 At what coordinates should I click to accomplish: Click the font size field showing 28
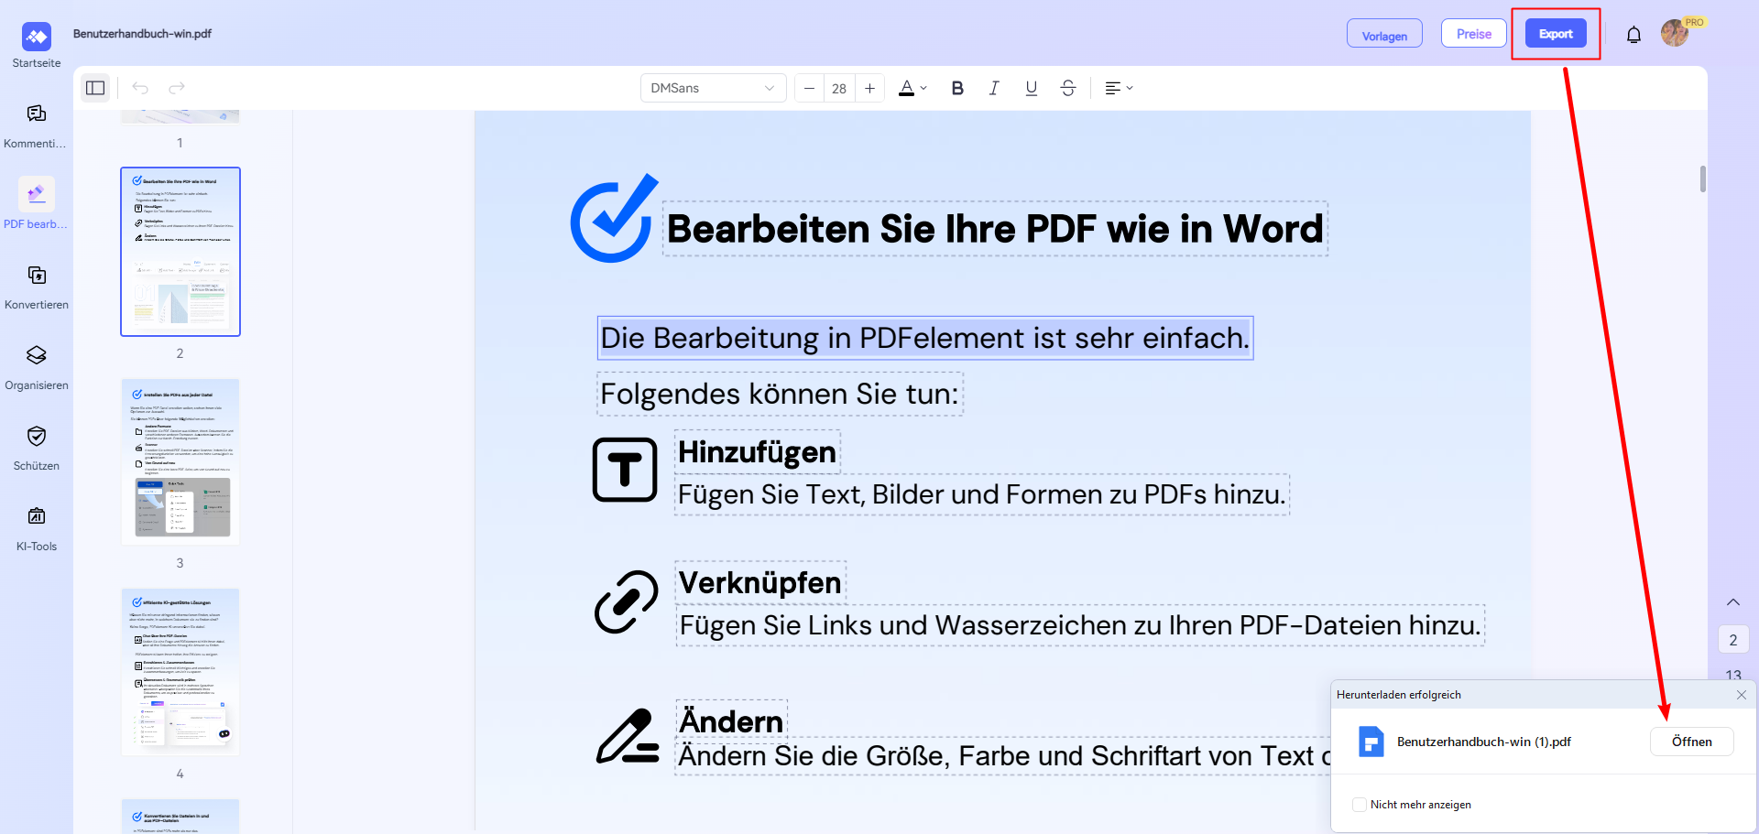point(839,88)
